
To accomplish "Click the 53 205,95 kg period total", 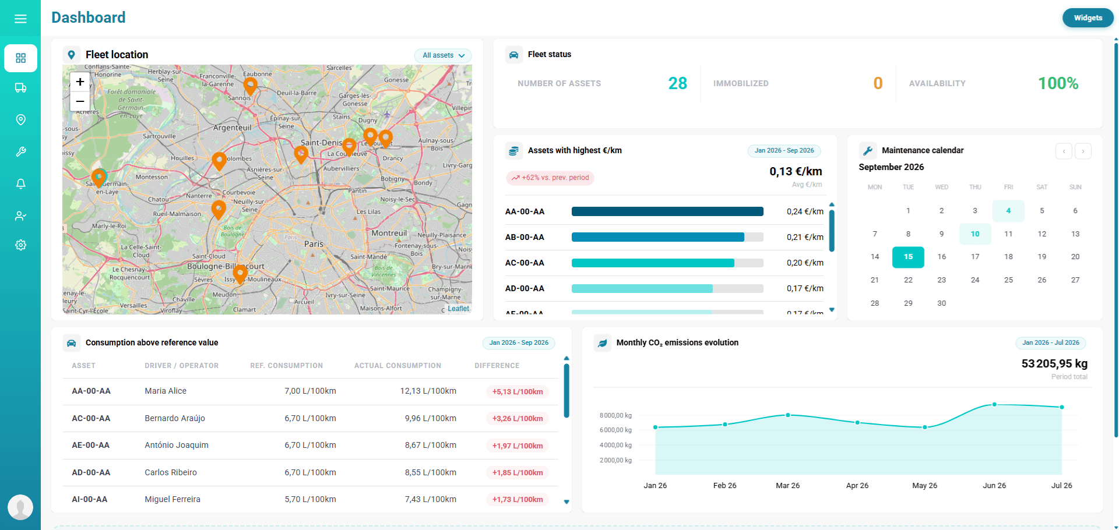I will tap(1054, 363).
